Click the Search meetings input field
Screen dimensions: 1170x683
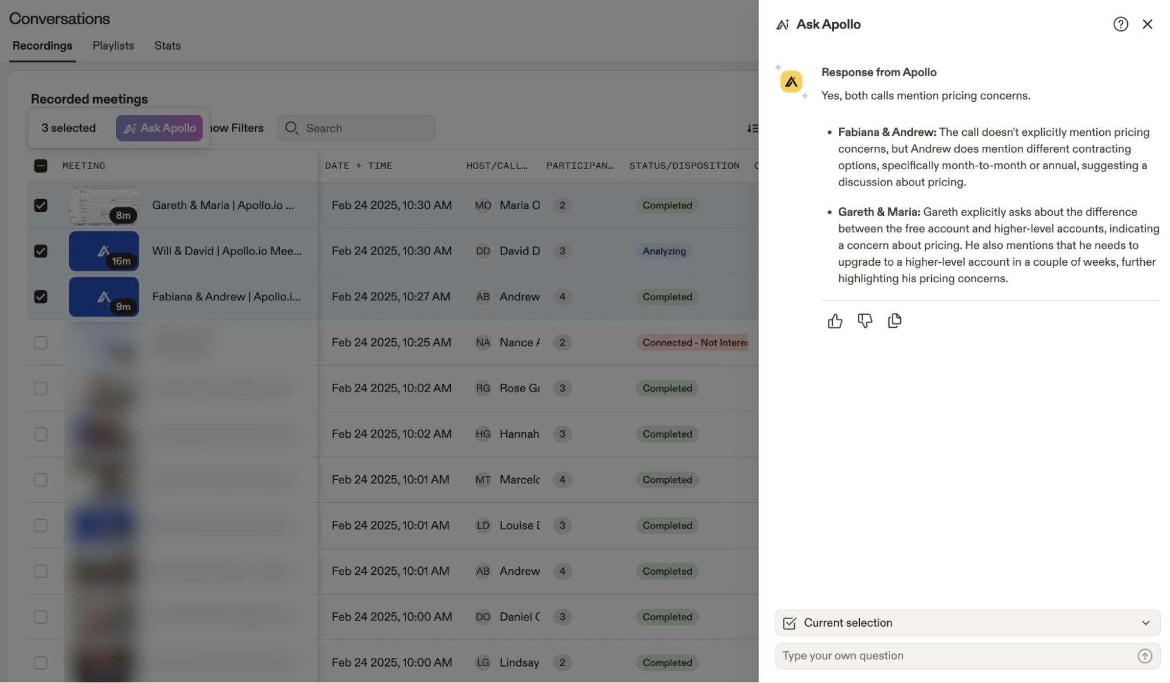[356, 128]
